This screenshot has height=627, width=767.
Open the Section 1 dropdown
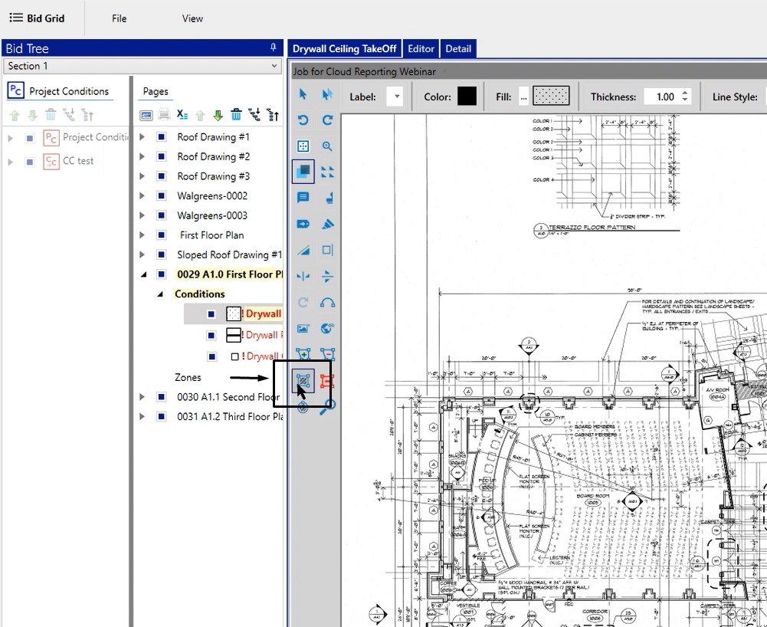point(275,67)
